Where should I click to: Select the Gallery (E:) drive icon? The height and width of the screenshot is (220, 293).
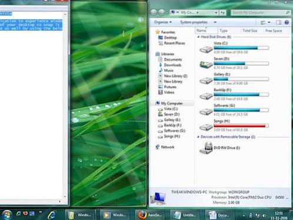(206, 80)
